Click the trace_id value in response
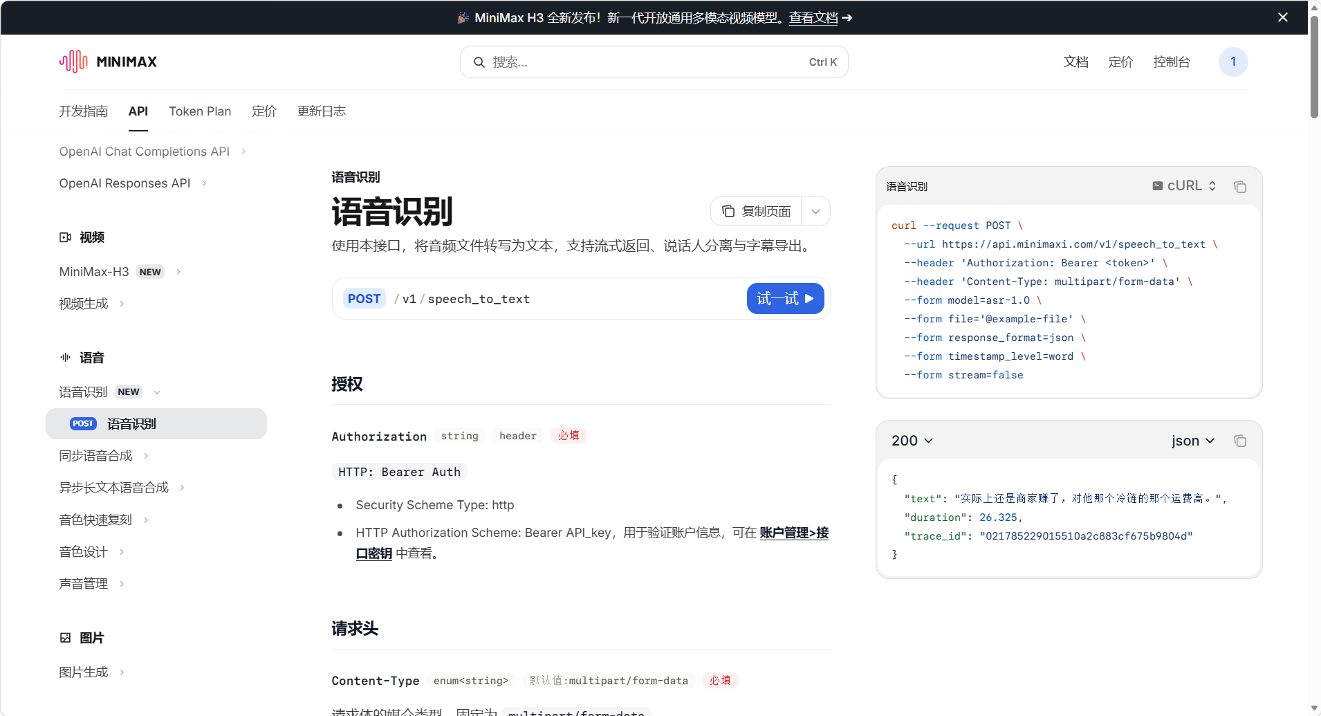 (x=1086, y=536)
